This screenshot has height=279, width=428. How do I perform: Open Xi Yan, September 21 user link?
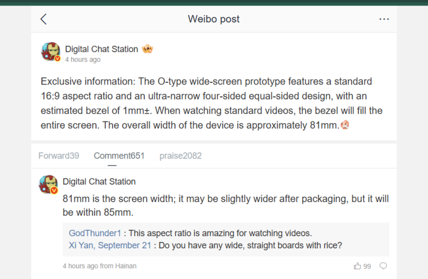(110, 245)
